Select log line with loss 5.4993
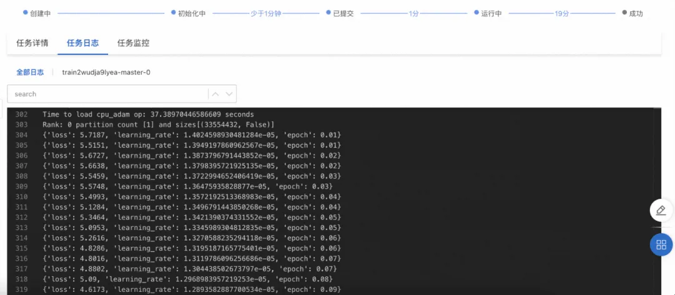Viewport: 675px width, 295px height. (x=192, y=197)
